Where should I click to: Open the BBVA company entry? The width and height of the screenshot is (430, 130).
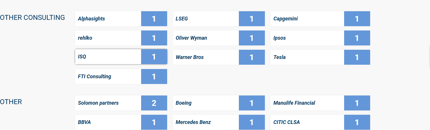click(x=108, y=122)
